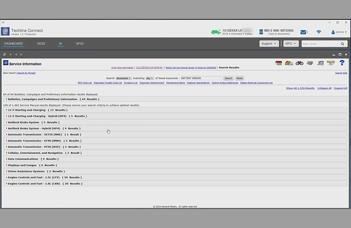Expand Automatic Transmission - 6T40 (MNH)
351x228 pixels.
pyautogui.click(x=175, y=141)
